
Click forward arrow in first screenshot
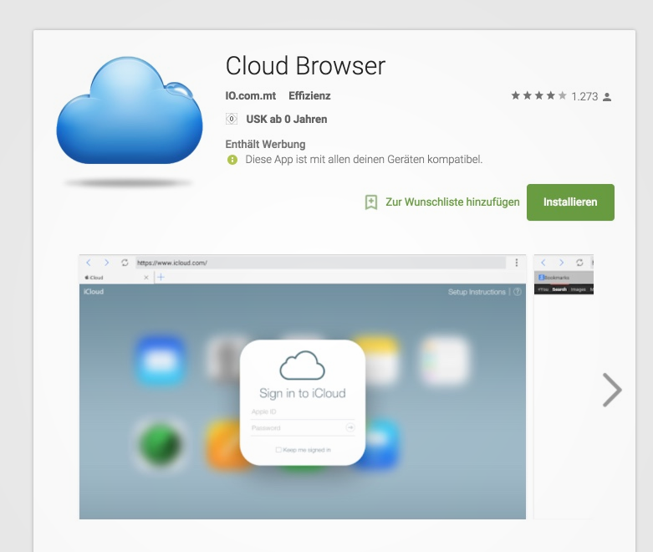107,263
